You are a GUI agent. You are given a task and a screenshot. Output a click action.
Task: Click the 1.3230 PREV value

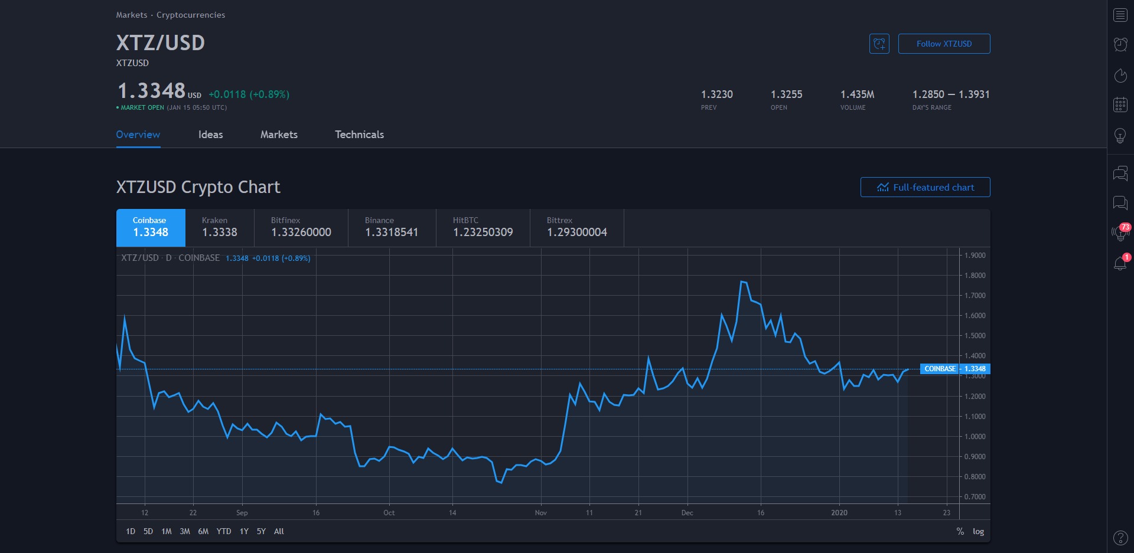[717, 94]
